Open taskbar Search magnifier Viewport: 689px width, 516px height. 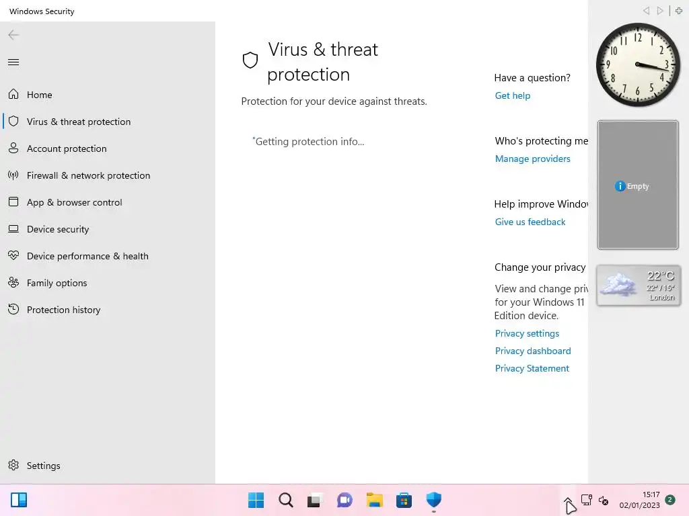[x=285, y=500]
